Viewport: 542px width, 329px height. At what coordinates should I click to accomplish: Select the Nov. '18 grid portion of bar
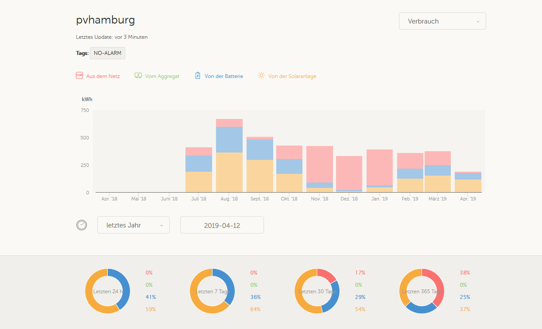coord(319,164)
